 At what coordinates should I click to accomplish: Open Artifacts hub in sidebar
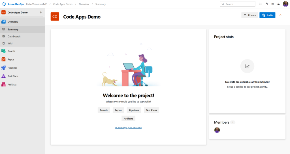point(22,84)
